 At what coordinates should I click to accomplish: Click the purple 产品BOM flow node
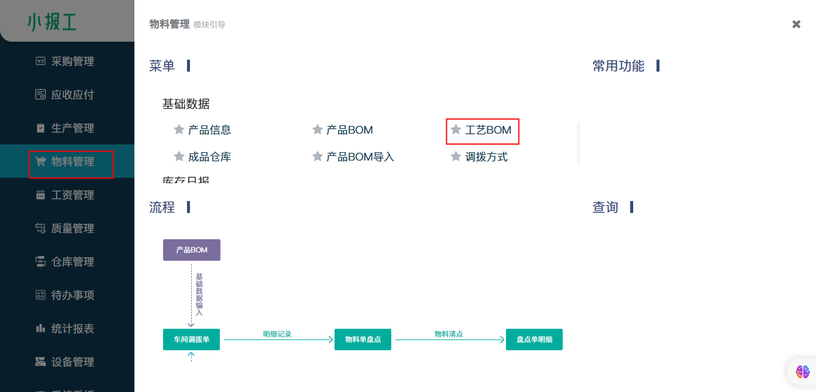click(x=192, y=250)
